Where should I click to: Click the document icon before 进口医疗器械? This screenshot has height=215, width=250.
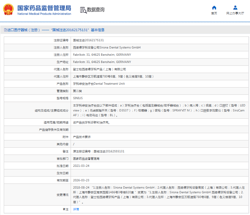tap(5, 30)
